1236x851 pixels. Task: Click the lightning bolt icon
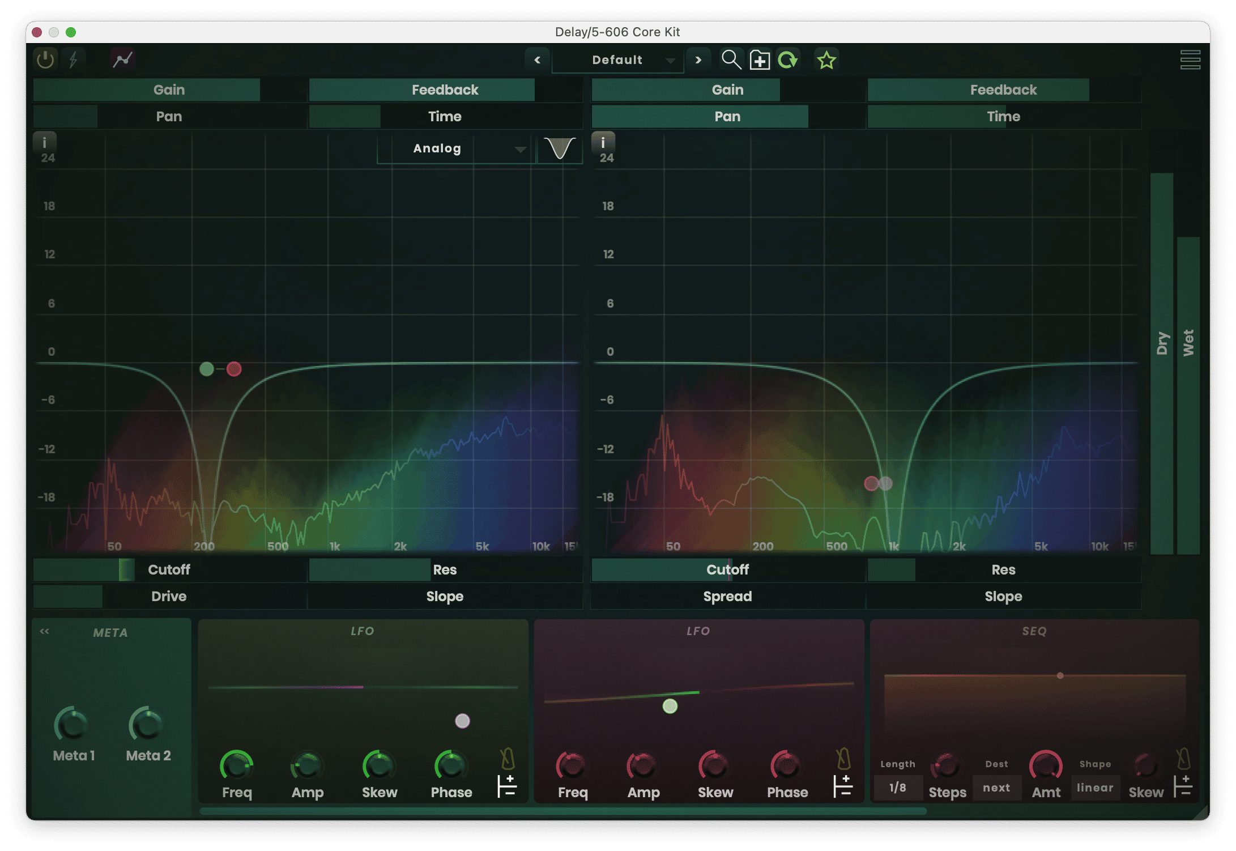[74, 59]
